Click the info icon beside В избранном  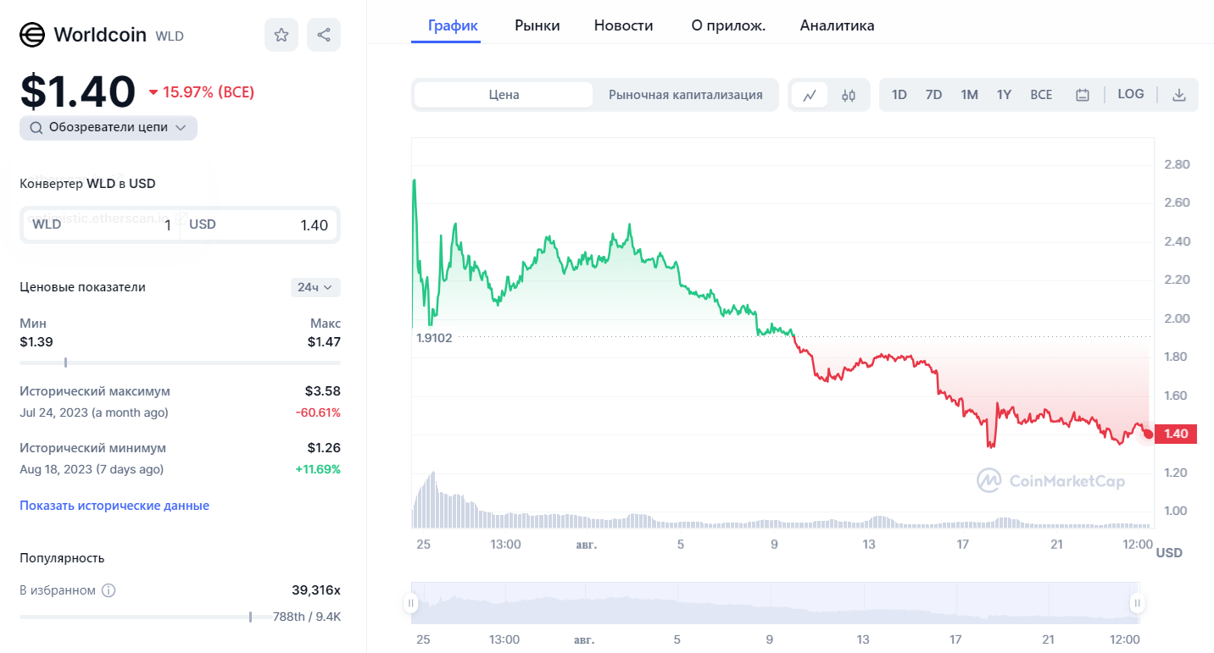tap(109, 590)
